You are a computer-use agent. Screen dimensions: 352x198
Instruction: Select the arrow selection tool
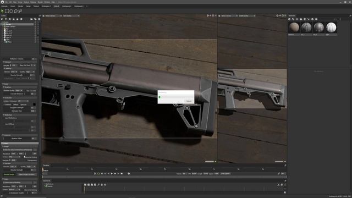pyautogui.click(x=2, y=11)
